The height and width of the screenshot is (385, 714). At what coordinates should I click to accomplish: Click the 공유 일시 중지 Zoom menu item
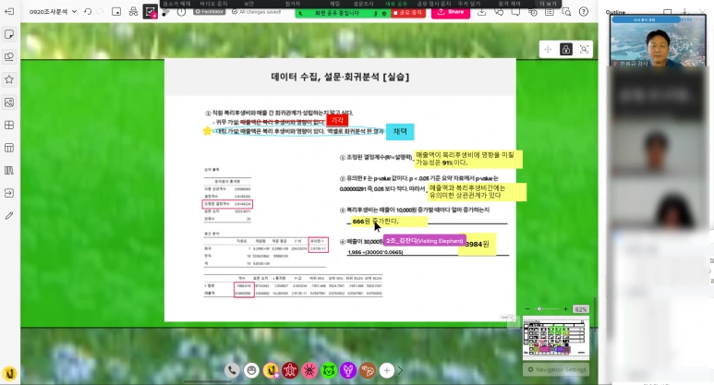point(432,4)
